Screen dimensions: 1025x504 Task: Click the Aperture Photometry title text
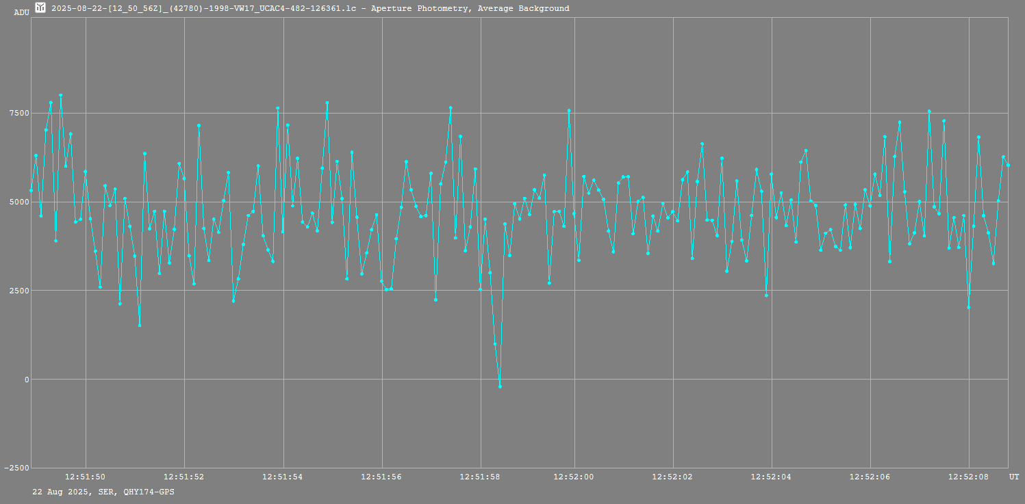(310, 8)
